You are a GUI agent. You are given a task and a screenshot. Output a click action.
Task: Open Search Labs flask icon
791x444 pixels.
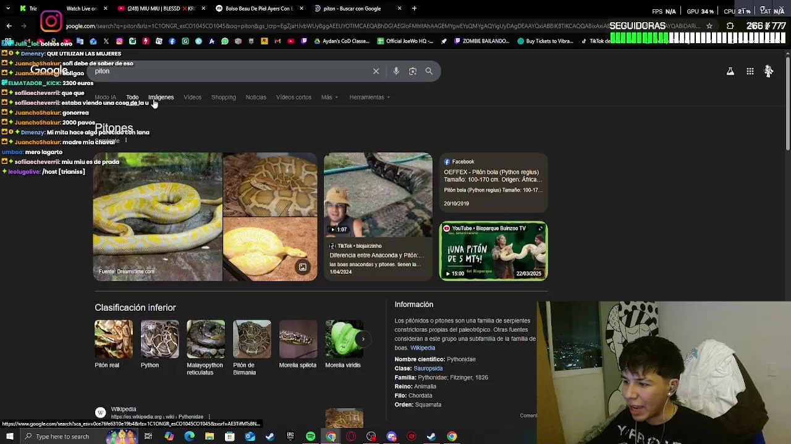(730, 72)
